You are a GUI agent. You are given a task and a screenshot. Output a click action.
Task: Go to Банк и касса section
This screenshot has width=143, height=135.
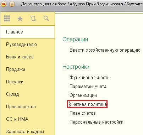click(x=27, y=57)
